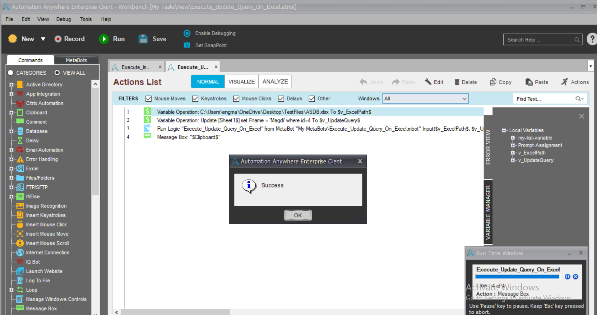Click the Delay hourglass icon
The width and height of the screenshot is (597, 315).
pyautogui.click(x=20, y=141)
